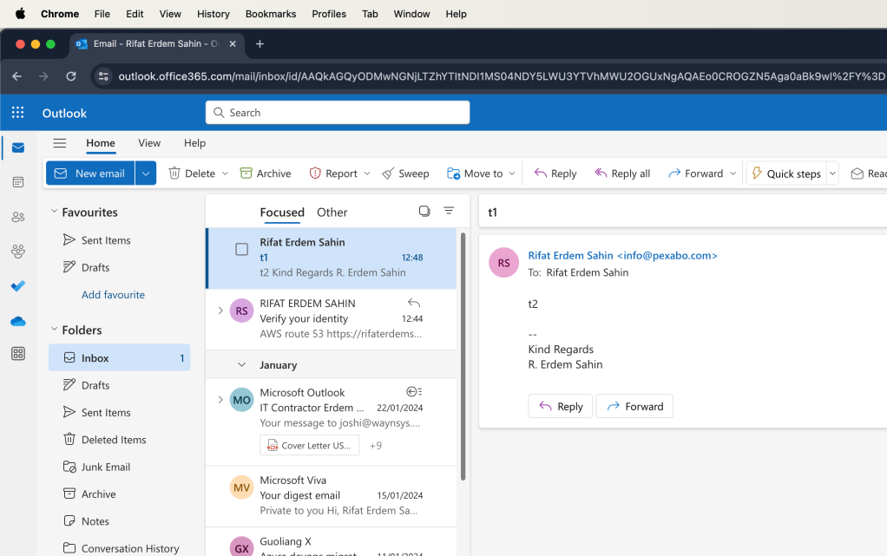This screenshot has height=556, width=887.
Task: Click the Outlook Search box
Action: click(x=338, y=113)
